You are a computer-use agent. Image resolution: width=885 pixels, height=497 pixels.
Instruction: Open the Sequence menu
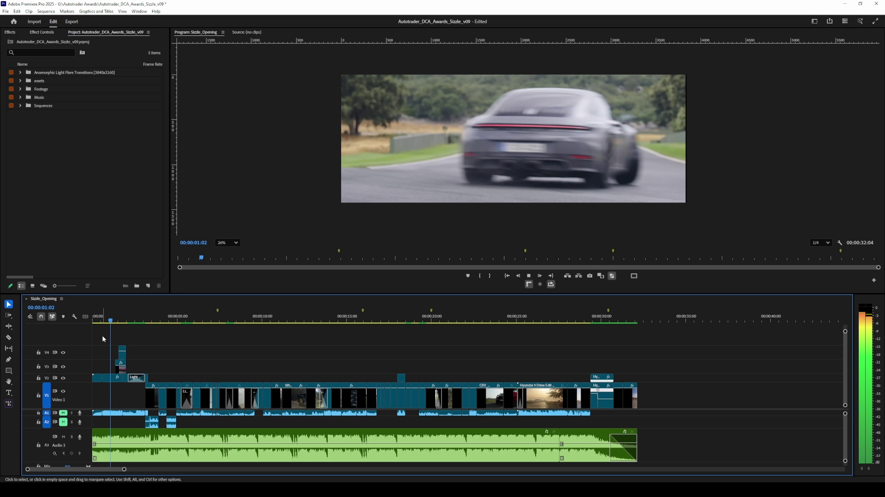coord(46,12)
